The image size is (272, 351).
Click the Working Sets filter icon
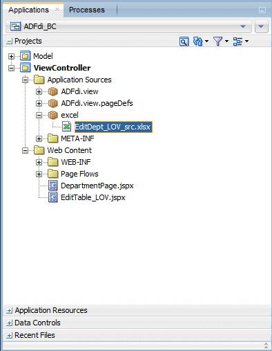click(x=217, y=42)
